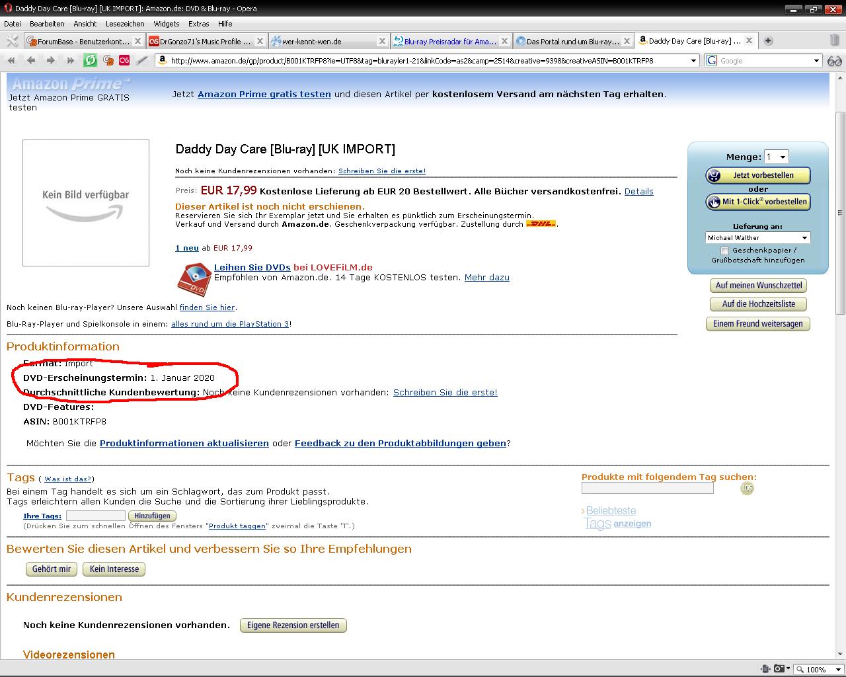
Task: Click the LOS search tag button
Action: coord(747,488)
